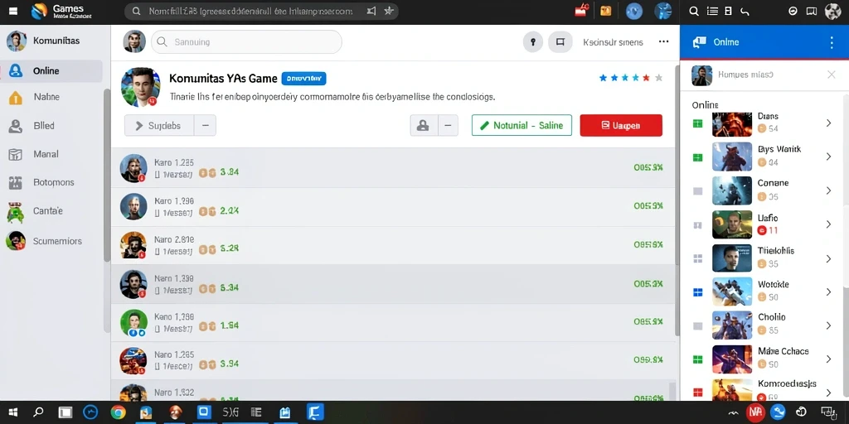The height and width of the screenshot is (424, 849).
Task: Open the Windows Start button
Action: [13, 412]
